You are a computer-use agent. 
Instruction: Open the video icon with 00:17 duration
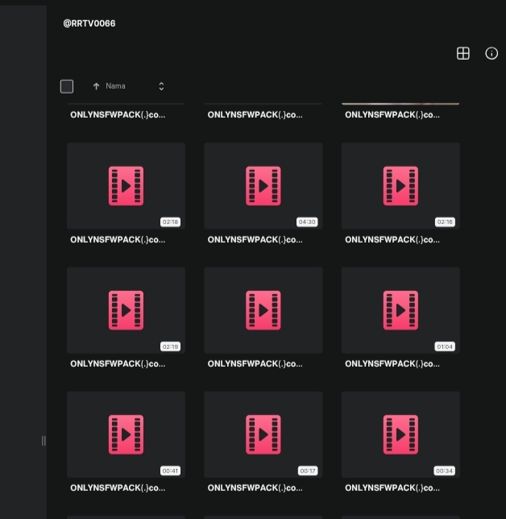tap(263, 434)
